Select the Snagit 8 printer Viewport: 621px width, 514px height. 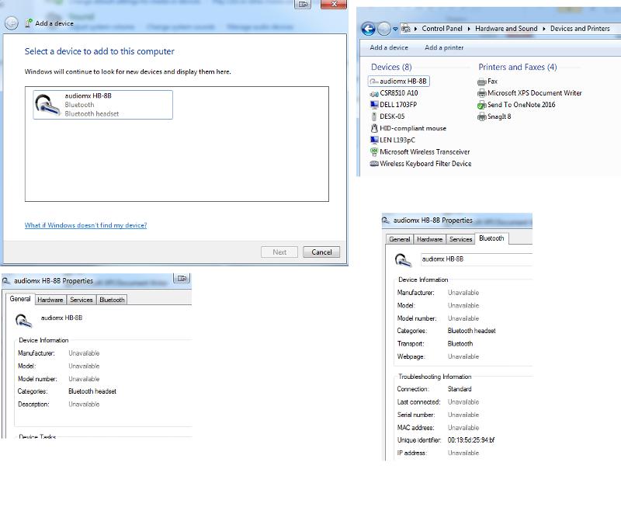tap(494, 116)
